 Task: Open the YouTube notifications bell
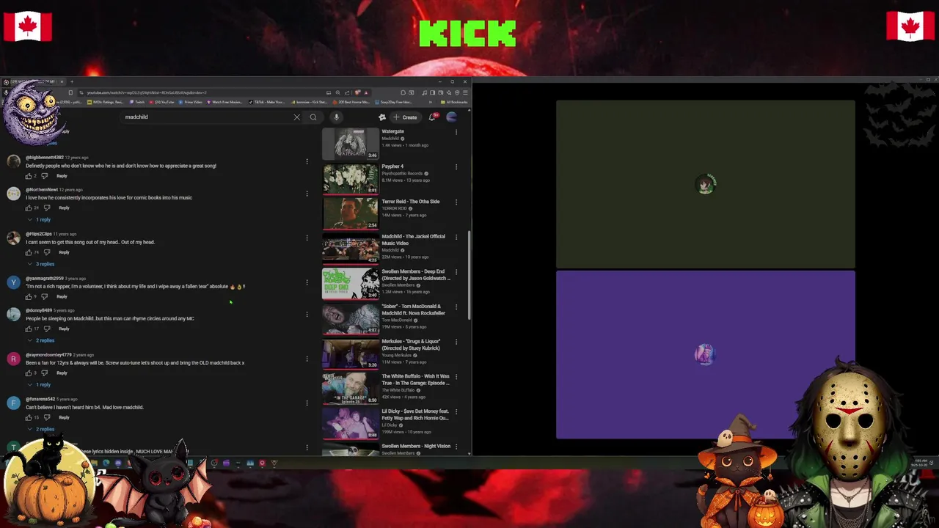tap(433, 117)
